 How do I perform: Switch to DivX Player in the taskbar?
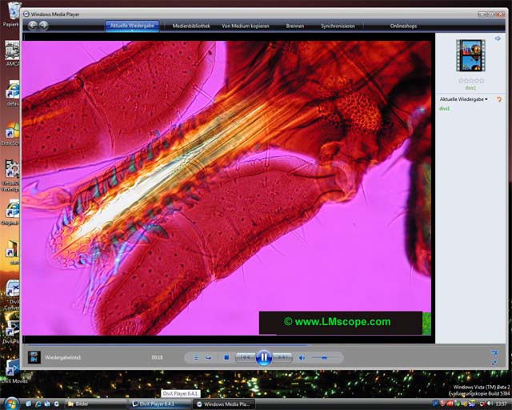coord(157,404)
